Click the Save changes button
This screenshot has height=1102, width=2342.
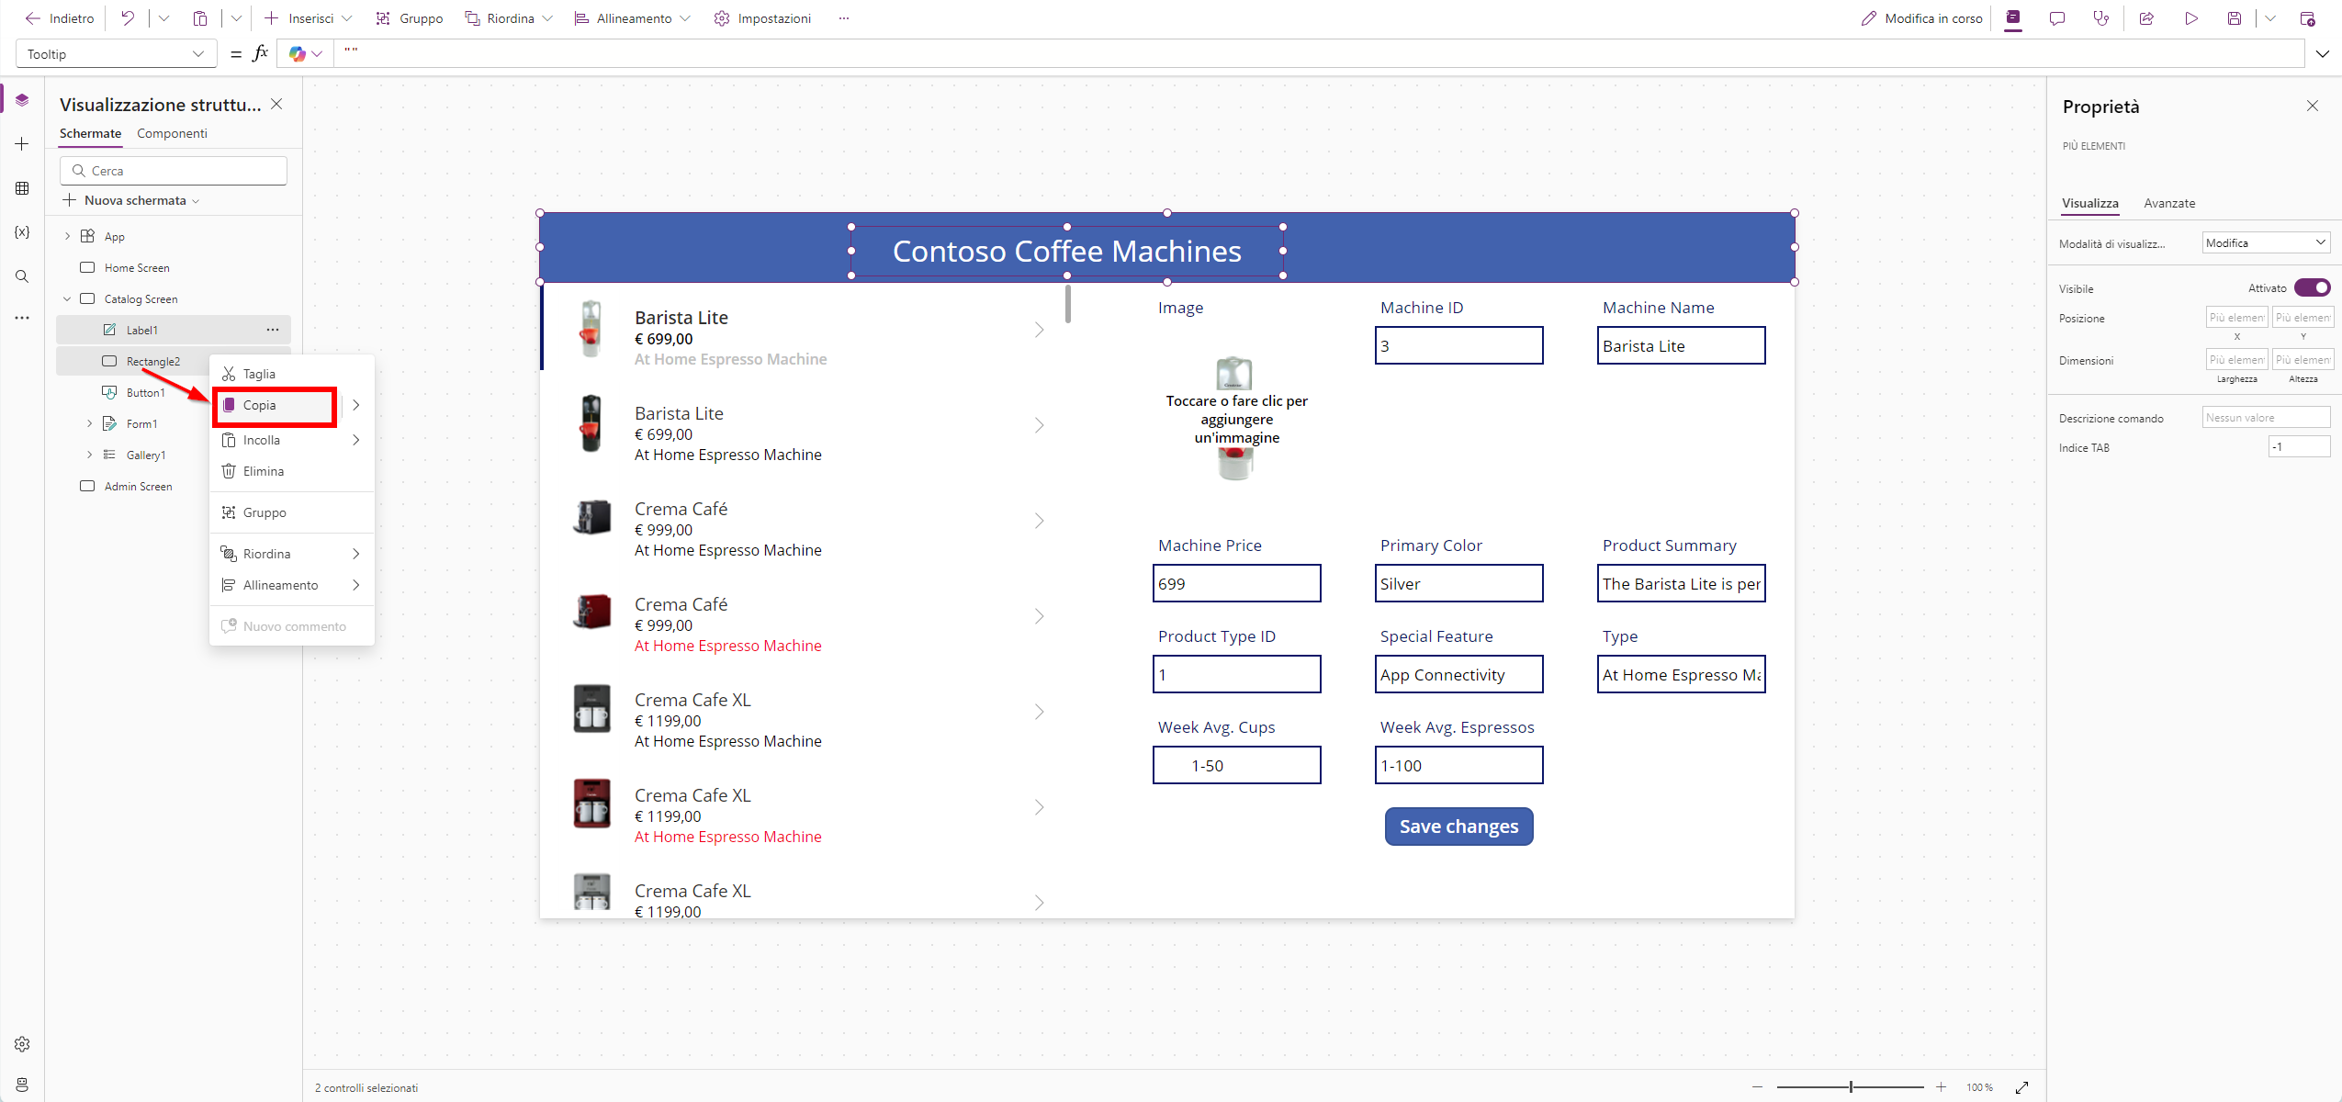point(1458,826)
